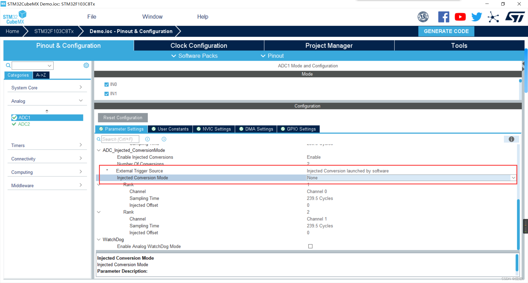Open the Help menu

coord(203,17)
